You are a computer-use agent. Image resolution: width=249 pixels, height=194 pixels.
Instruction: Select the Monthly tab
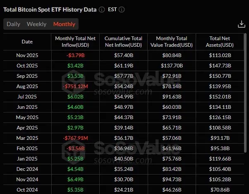pos(64,24)
